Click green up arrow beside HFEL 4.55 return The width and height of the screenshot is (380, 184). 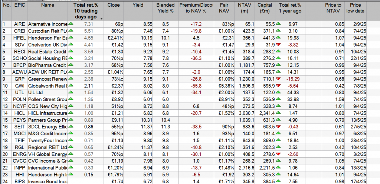coord(71,37)
